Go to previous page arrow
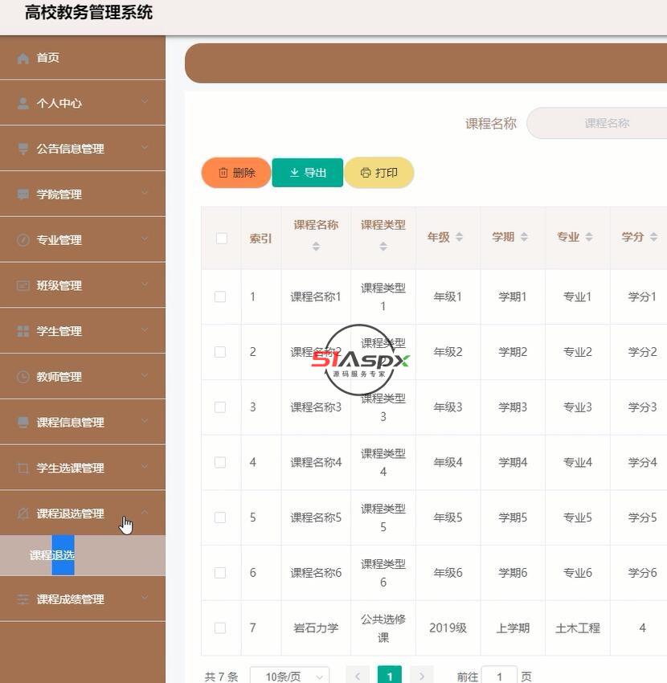 coord(358,676)
